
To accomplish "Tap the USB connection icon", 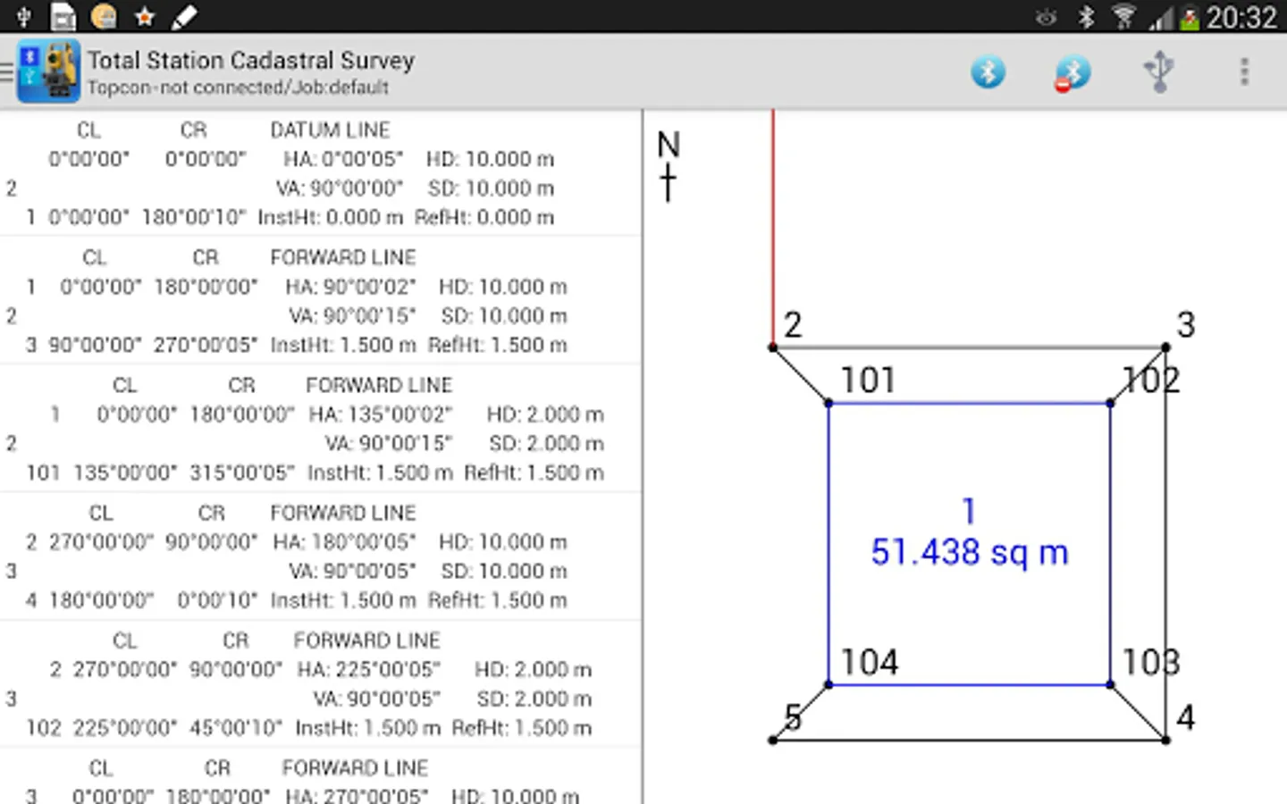I will coord(1158,71).
